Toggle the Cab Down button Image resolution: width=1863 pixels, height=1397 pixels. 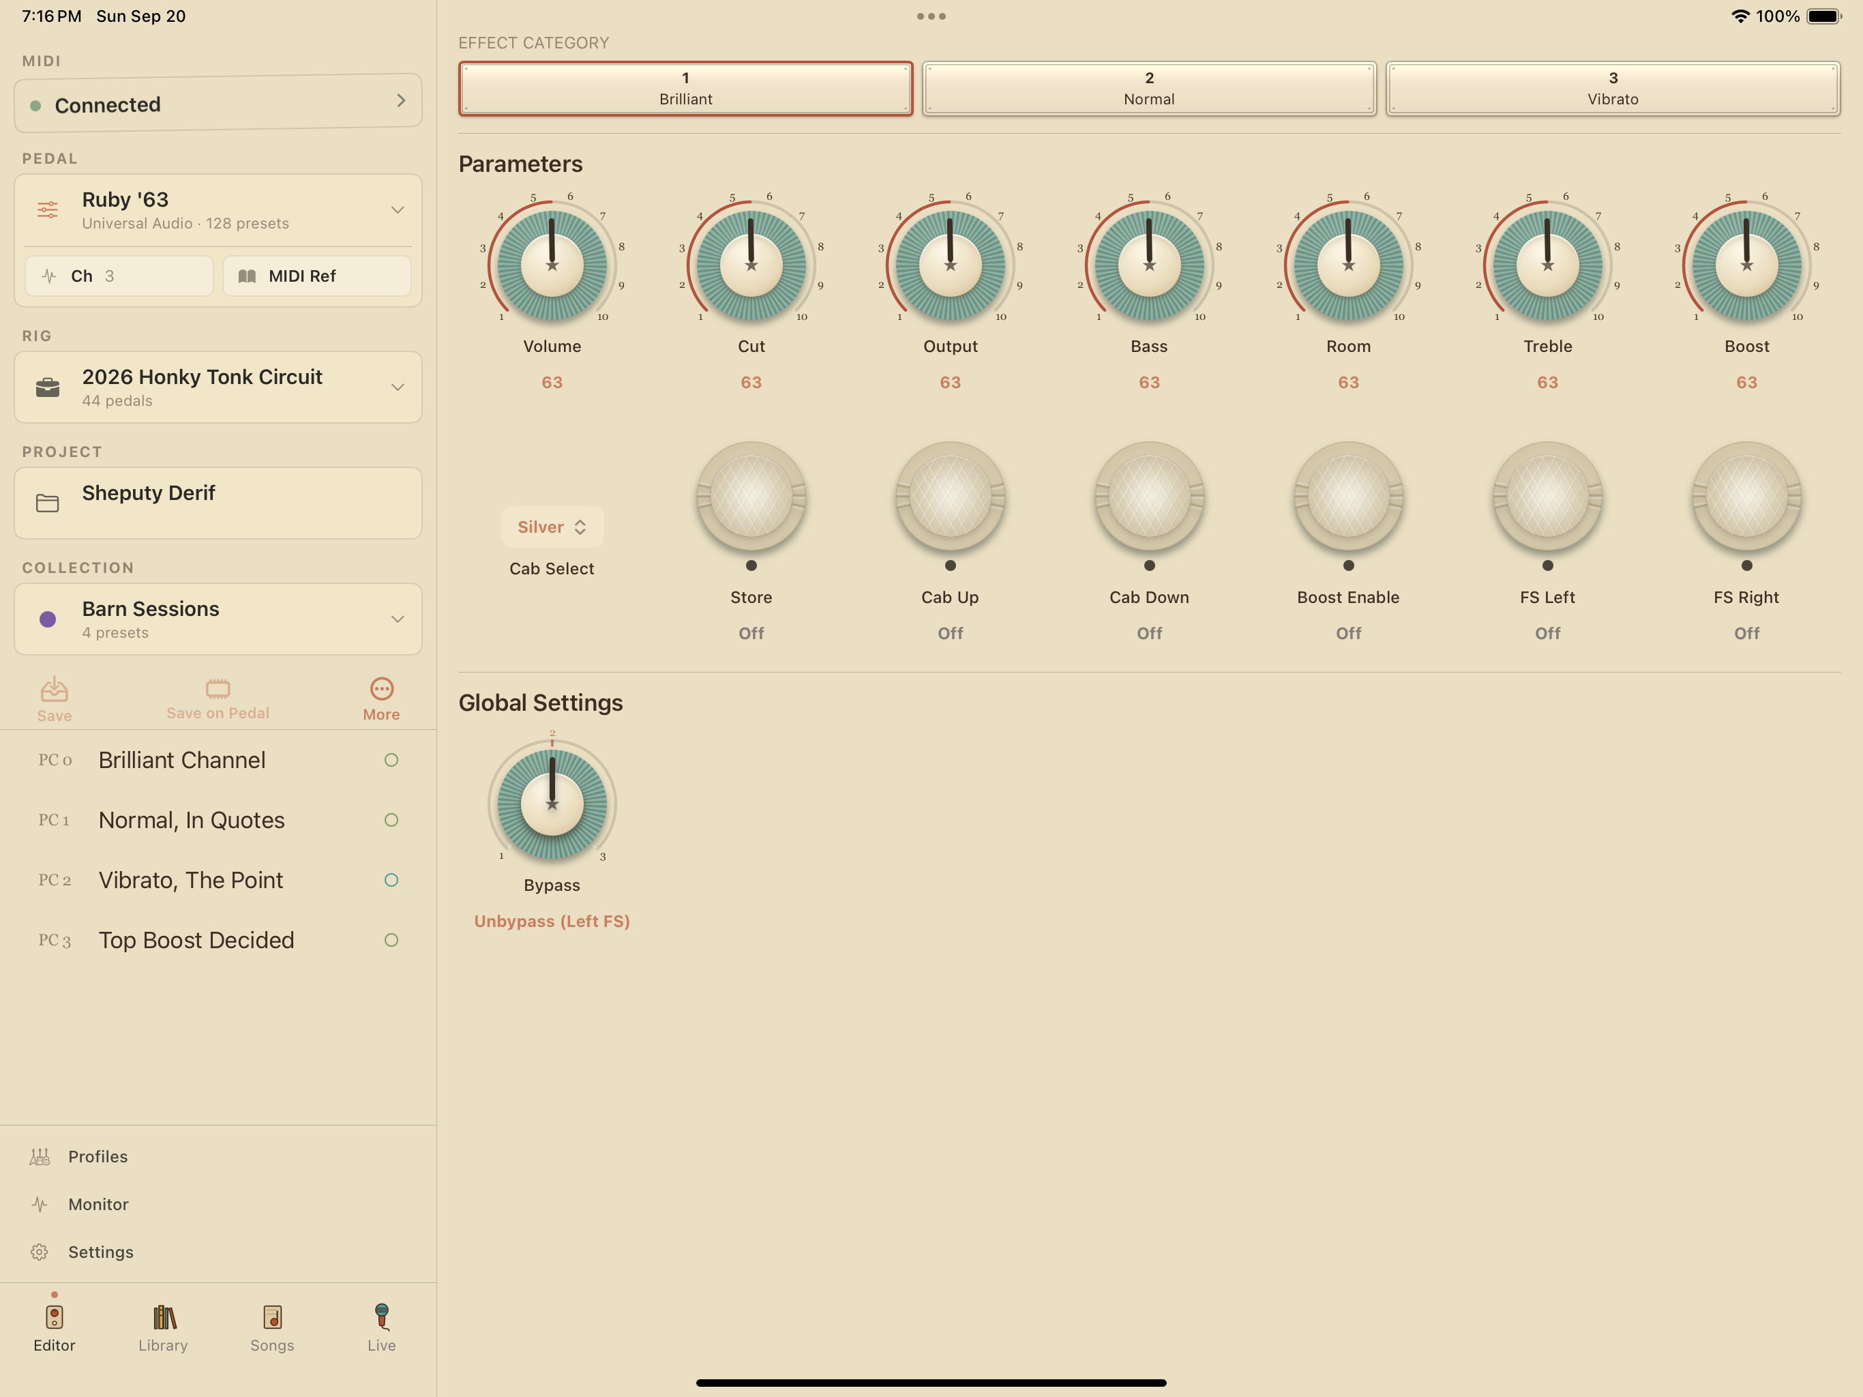click(x=1150, y=497)
